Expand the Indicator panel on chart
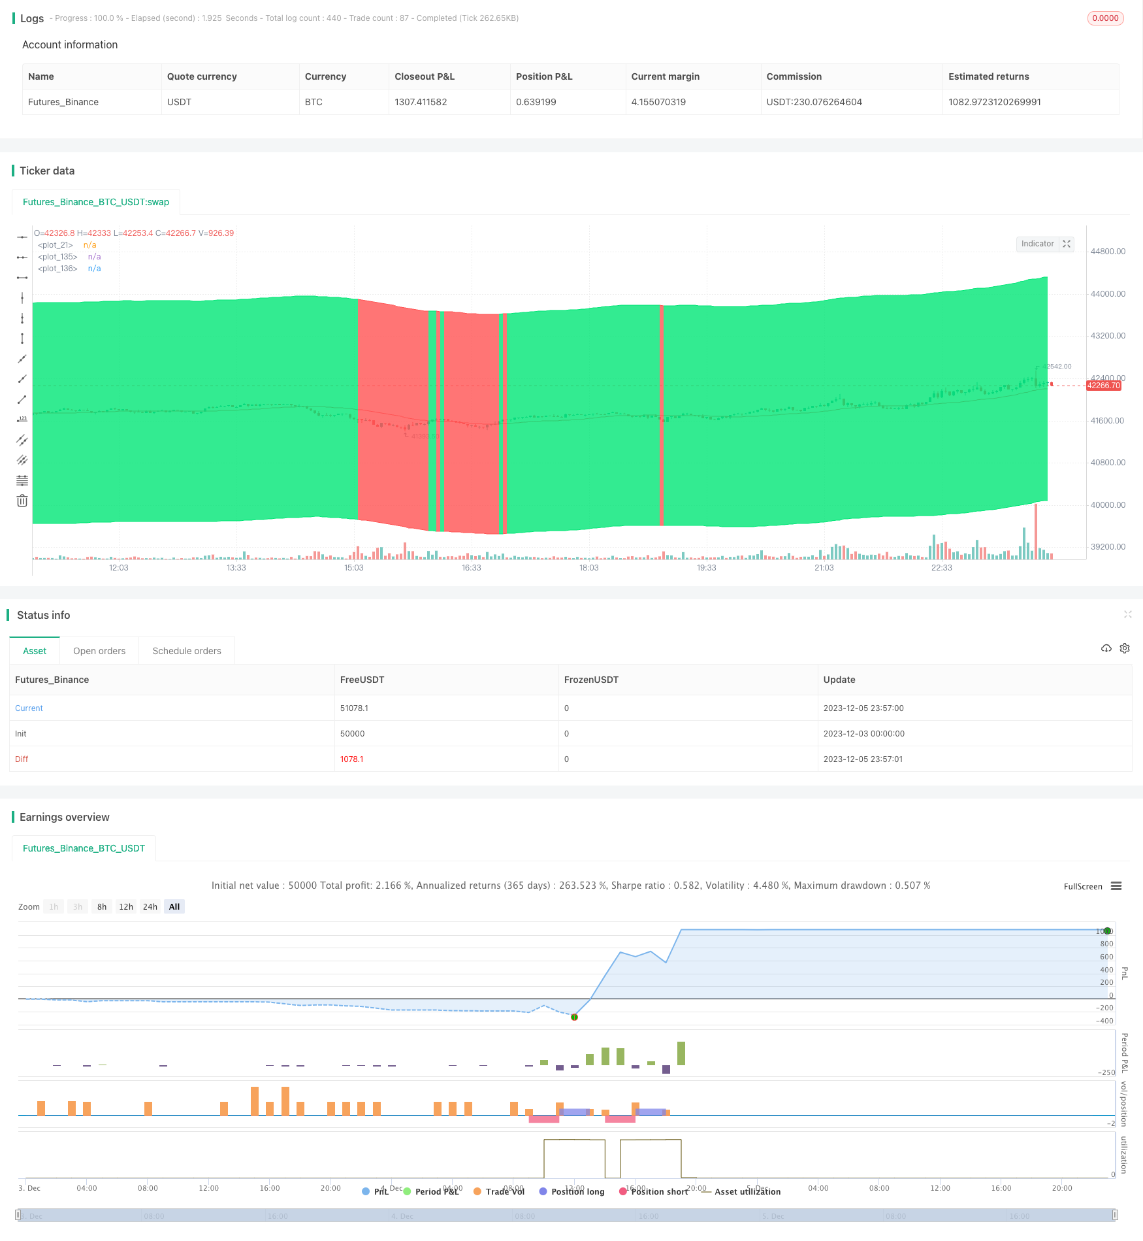Viewport: 1143px width, 1241px height. 1067,244
